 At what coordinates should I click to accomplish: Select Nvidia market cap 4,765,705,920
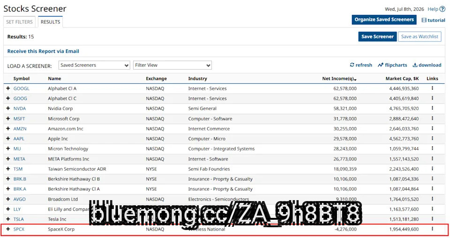click(404, 108)
